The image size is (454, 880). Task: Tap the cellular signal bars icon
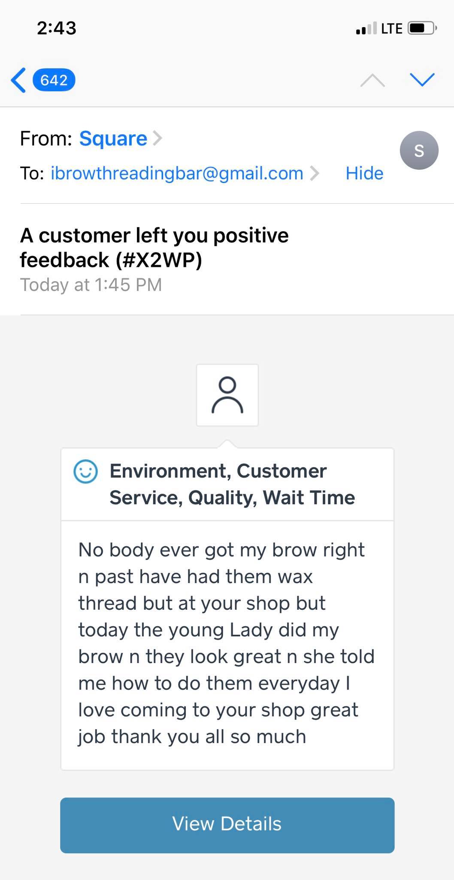point(366,29)
